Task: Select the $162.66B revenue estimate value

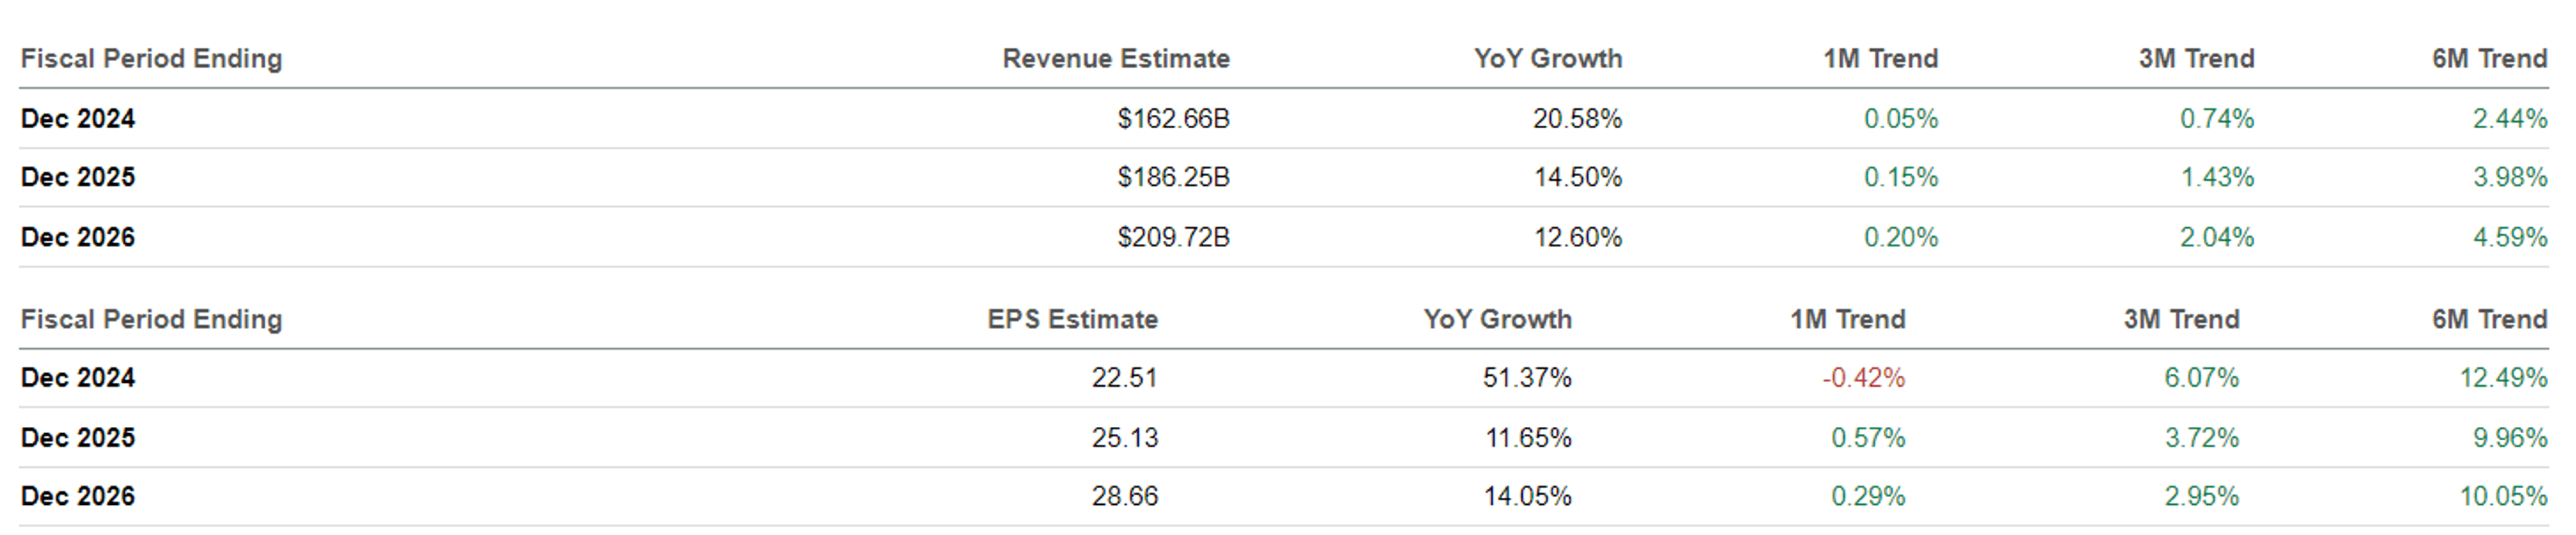Action: coord(1173,119)
